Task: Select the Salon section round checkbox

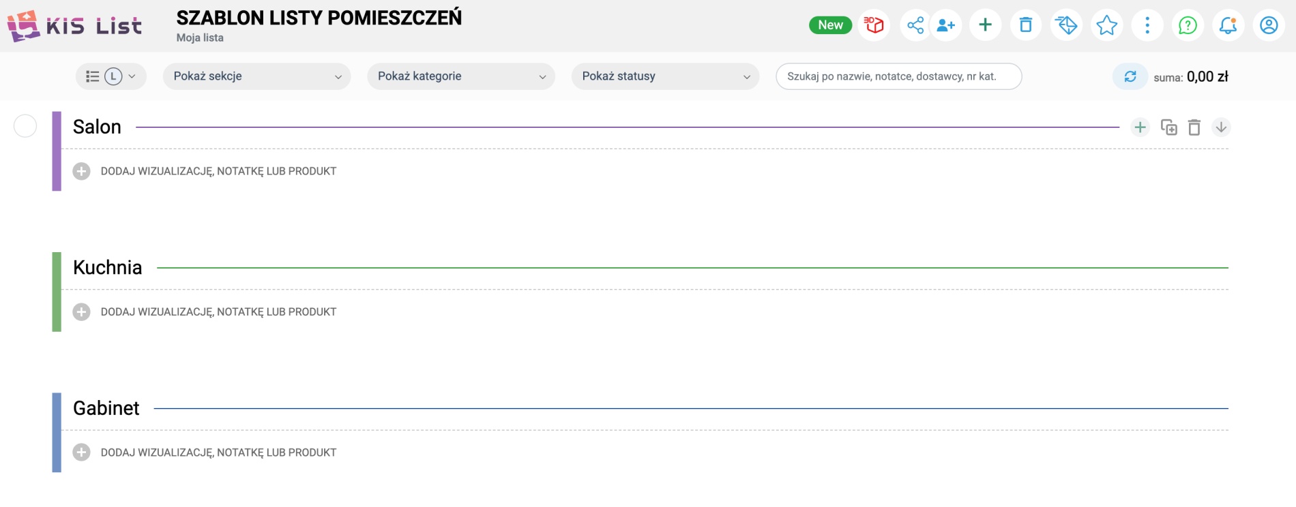Action: (x=25, y=126)
